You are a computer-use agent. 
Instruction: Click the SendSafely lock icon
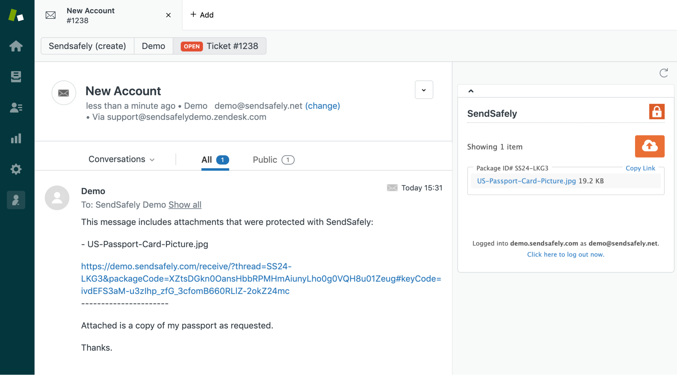coord(657,112)
